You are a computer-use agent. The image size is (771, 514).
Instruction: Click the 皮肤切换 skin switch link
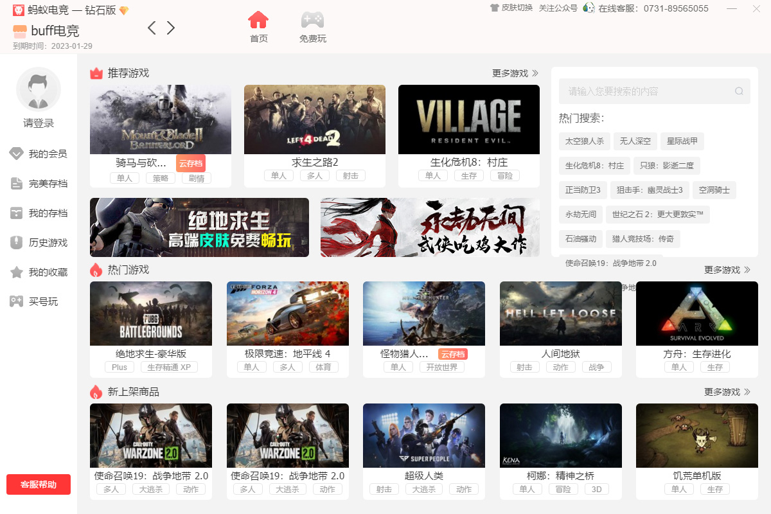point(511,8)
